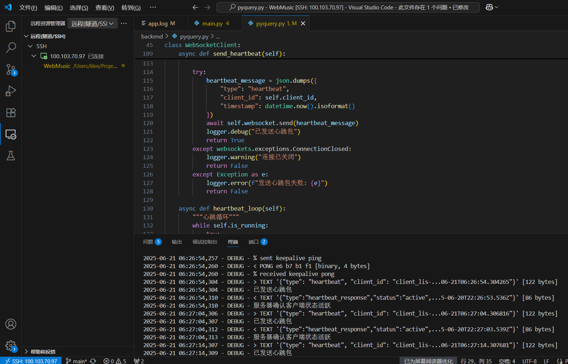Collapse the SSH tree node
The image size is (568, 364).
30,46
